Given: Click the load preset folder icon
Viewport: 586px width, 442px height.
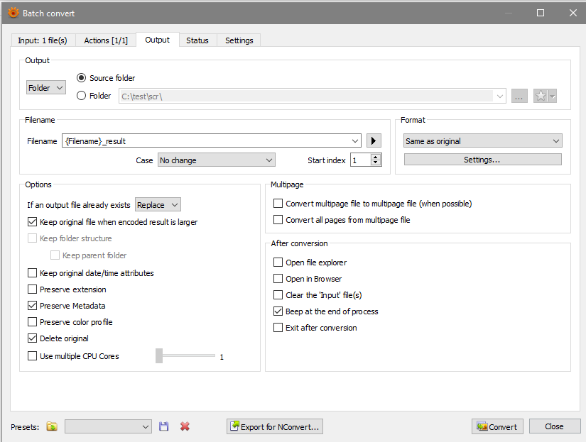Looking at the screenshot, I should click(52, 426).
